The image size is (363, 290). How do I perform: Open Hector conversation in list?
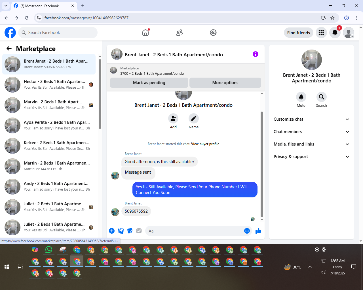click(x=49, y=85)
